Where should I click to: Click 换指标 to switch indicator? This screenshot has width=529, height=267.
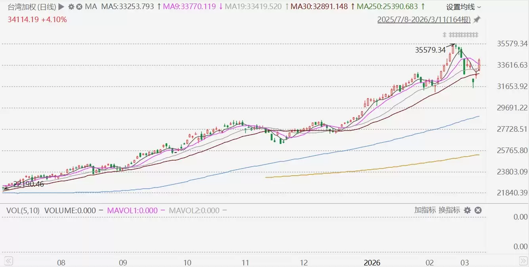click(x=449, y=210)
